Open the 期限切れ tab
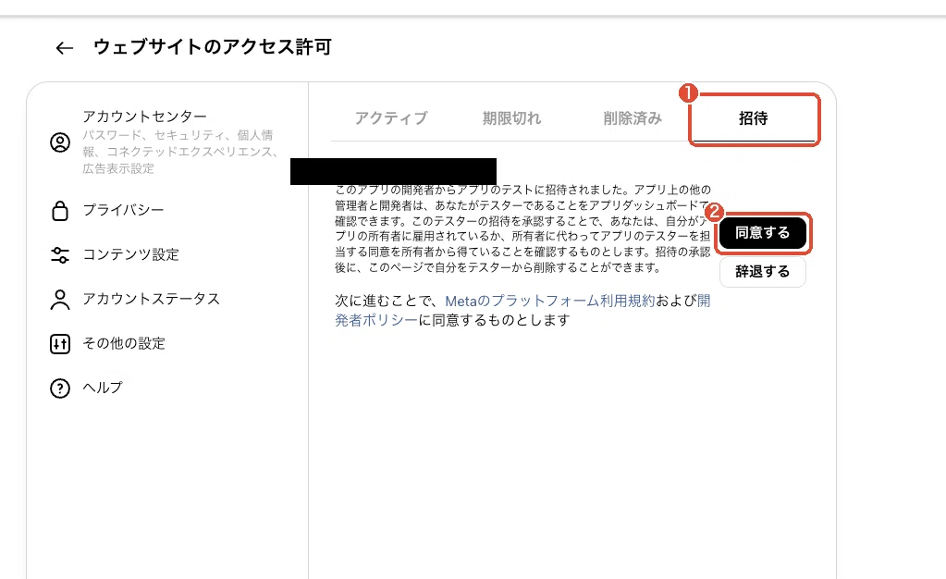 (x=511, y=117)
